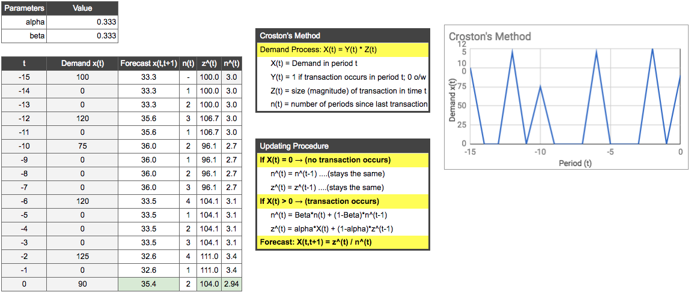Select the 'If X(t) > 0' condition row
The image size is (691, 292).
coord(342,201)
